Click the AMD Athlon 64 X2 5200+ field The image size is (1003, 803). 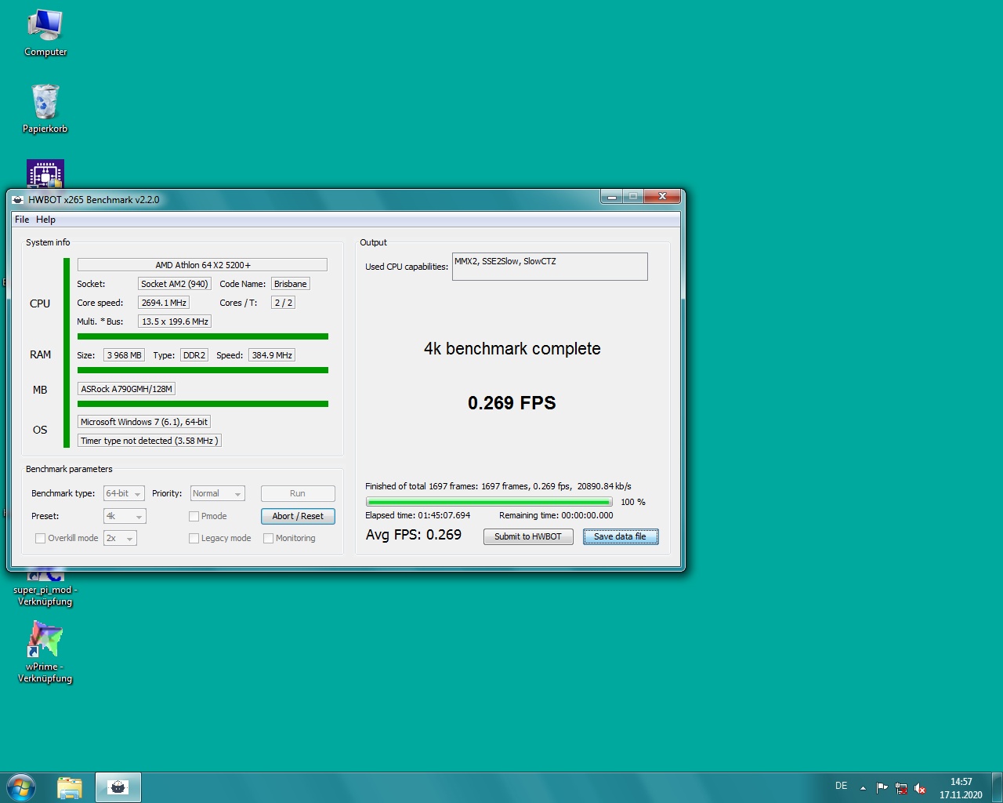click(202, 265)
